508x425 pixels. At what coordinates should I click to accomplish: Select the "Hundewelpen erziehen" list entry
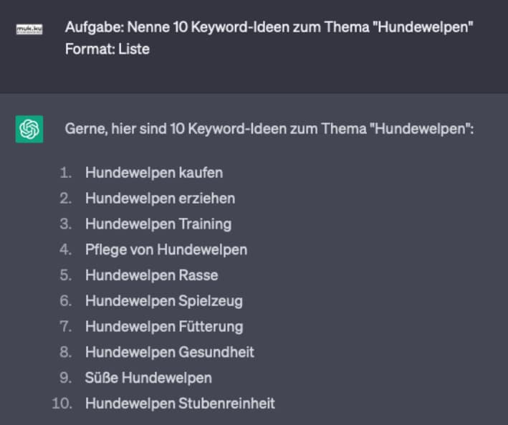coord(160,198)
